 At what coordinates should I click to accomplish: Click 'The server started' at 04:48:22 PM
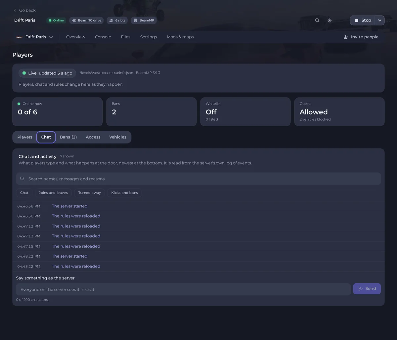(198, 256)
